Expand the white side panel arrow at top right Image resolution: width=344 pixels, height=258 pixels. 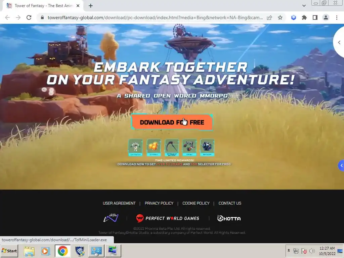pos(339,42)
